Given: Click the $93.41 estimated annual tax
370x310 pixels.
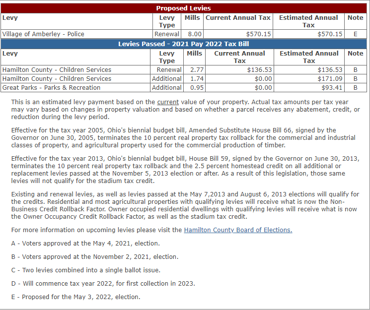Looking at the screenshot, I should pyautogui.click(x=332, y=88).
